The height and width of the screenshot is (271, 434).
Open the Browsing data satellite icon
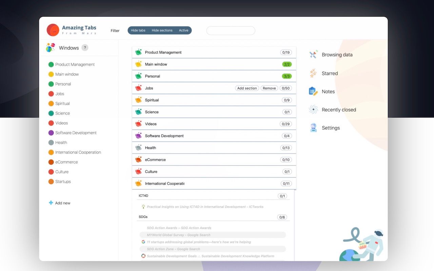[313, 55]
